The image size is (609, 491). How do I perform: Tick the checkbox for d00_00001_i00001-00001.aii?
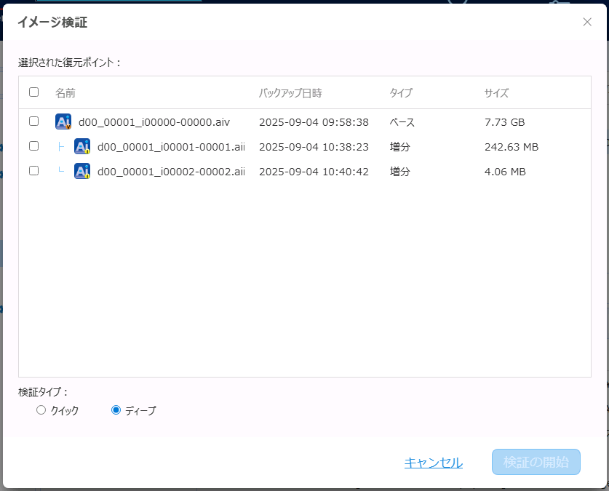pyautogui.click(x=33, y=146)
